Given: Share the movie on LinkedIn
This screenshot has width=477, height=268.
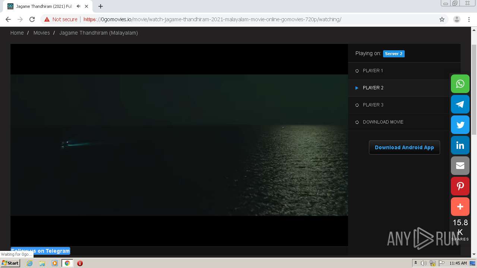Looking at the screenshot, I should coord(460,145).
